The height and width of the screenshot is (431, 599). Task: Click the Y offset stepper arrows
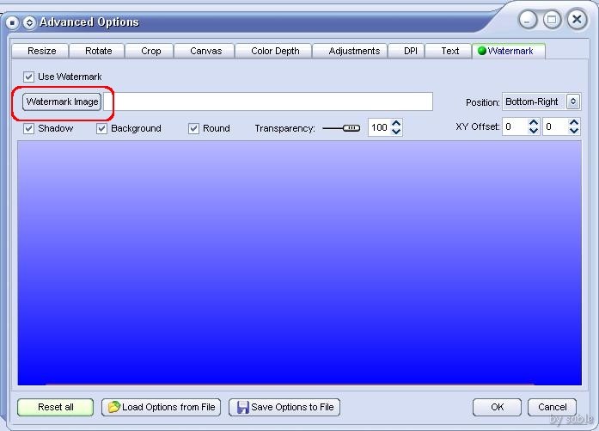573,127
